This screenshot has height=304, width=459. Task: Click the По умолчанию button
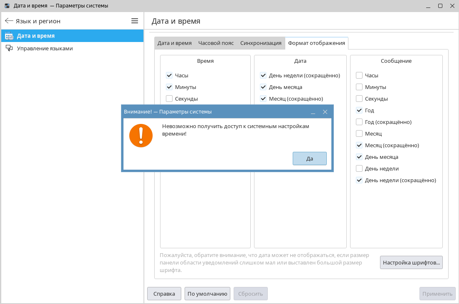(x=207, y=294)
